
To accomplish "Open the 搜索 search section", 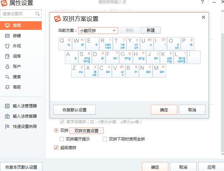I will [17, 77].
